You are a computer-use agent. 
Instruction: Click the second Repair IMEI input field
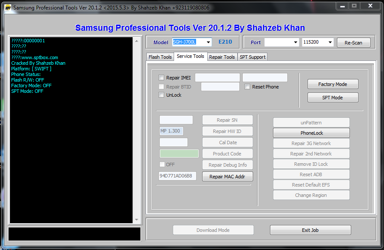pyautogui.click(x=265, y=78)
